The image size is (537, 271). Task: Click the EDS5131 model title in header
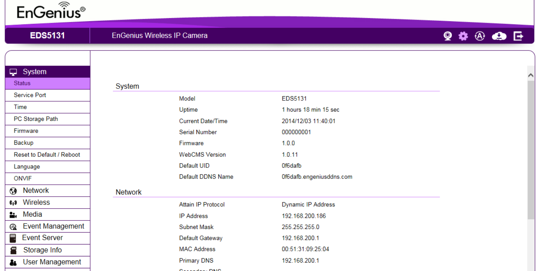[47, 36]
